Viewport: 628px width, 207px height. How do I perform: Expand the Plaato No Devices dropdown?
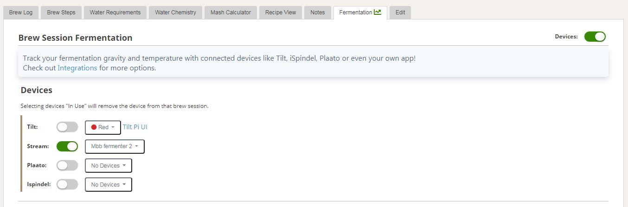pyautogui.click(x=109, y=165)
